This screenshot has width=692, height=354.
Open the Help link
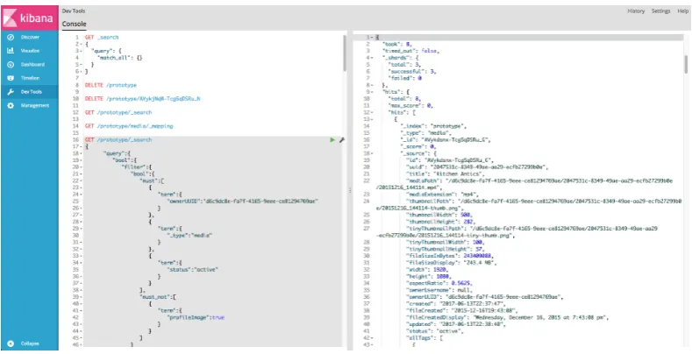point(682,11)
